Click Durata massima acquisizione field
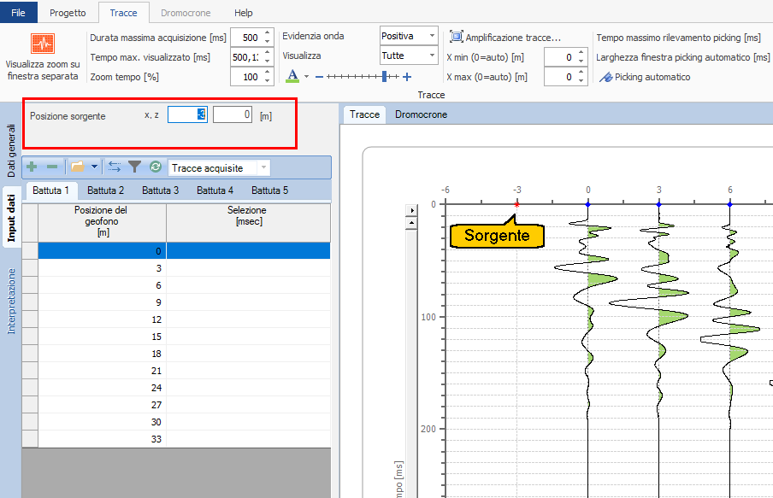 click(x=246, y=38)
